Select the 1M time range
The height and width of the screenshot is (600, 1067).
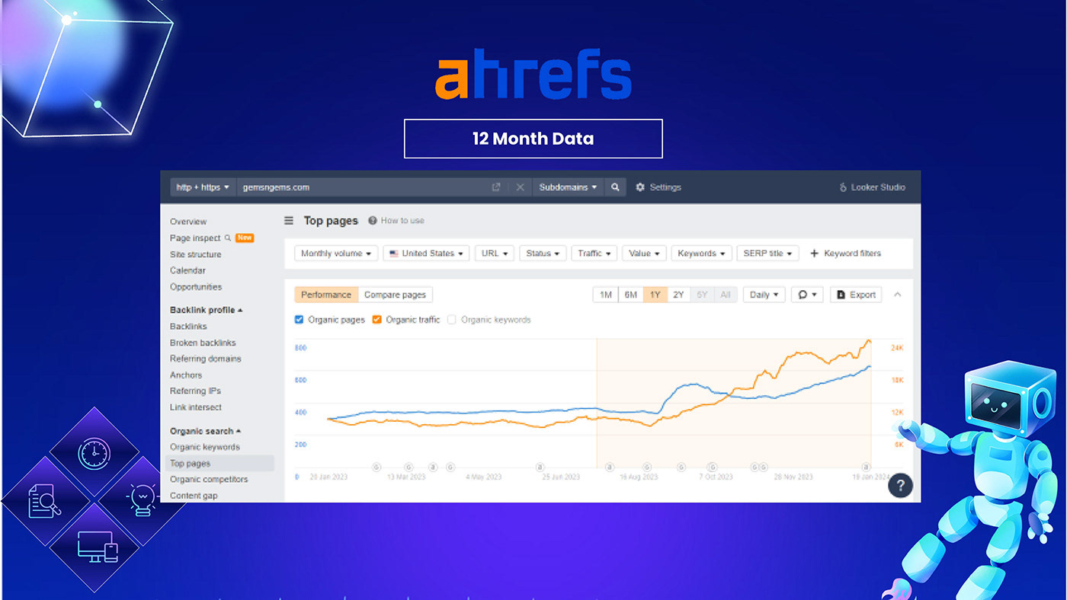605,295
